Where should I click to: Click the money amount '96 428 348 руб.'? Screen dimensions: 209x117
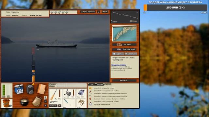[36, 16]
